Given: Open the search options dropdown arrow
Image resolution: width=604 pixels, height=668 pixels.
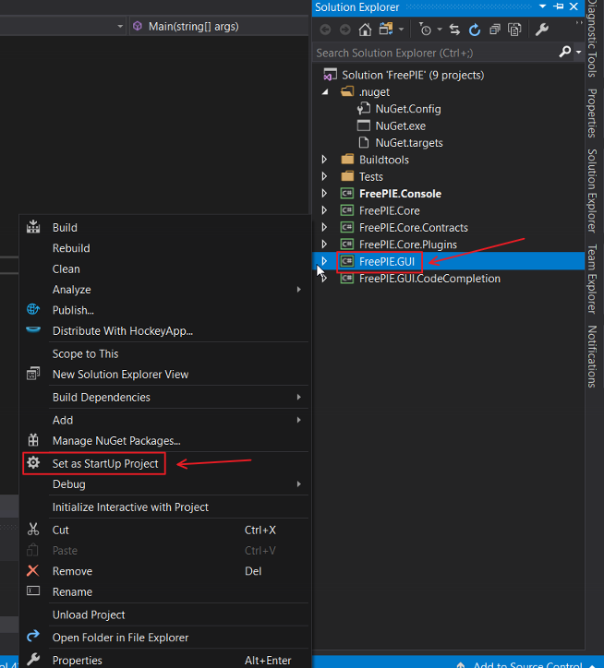Looking at the screenshot, I should [x=578, y=52].
